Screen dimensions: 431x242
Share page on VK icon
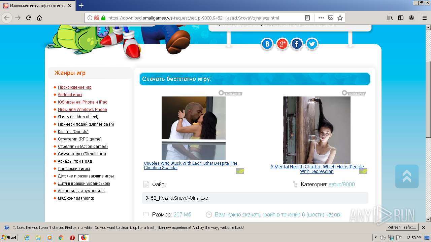(267, 44)
